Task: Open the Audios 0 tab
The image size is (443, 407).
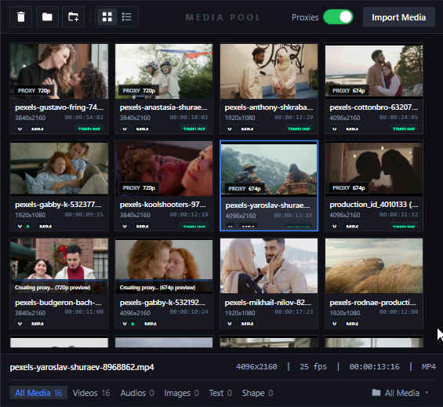Action: [137, 393]
